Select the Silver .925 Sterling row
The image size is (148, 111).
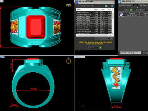(x=94, y=31)
